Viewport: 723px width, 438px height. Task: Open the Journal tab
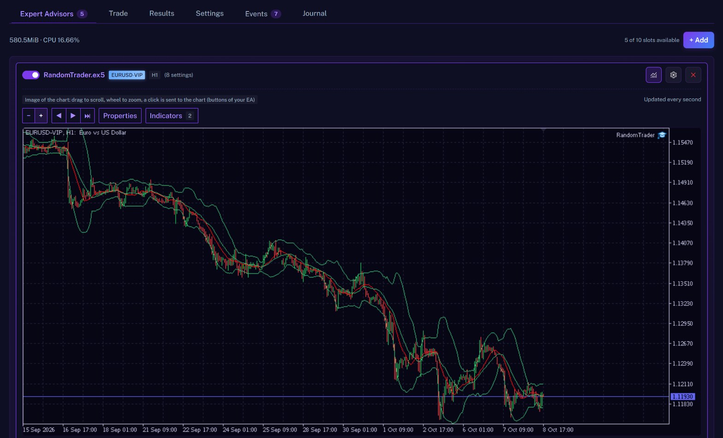click(315, 13)
